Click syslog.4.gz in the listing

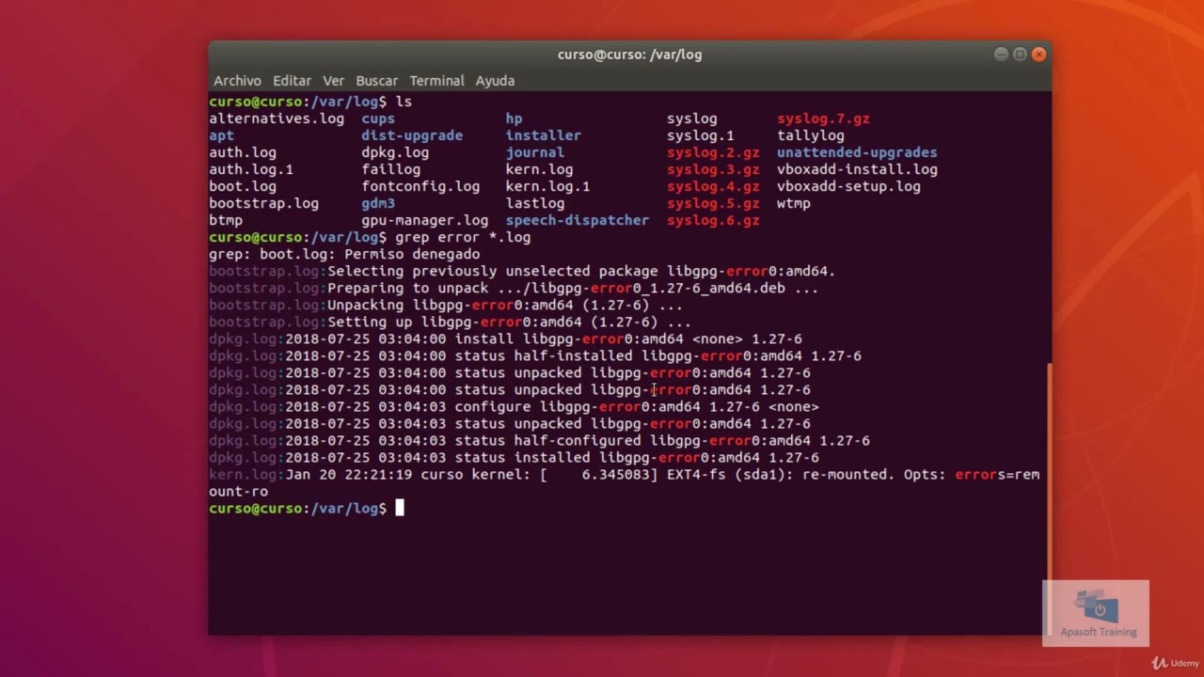click(713, 186)
